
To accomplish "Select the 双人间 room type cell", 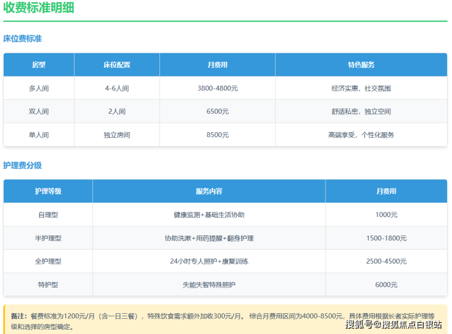I will point(38,111).
